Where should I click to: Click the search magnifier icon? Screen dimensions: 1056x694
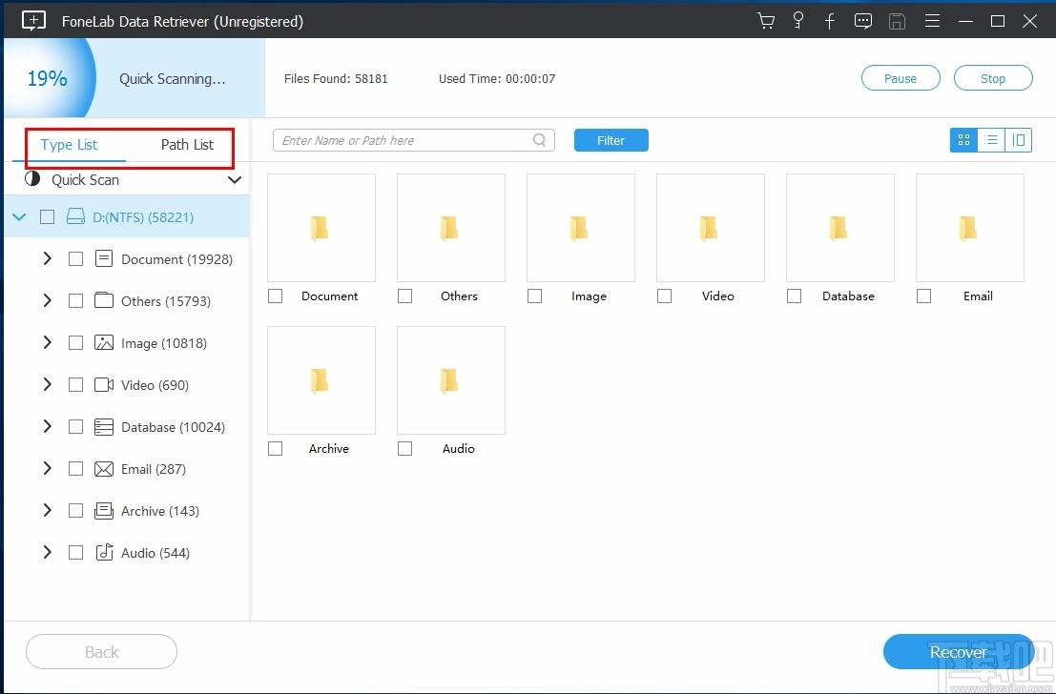click(540, 140)
